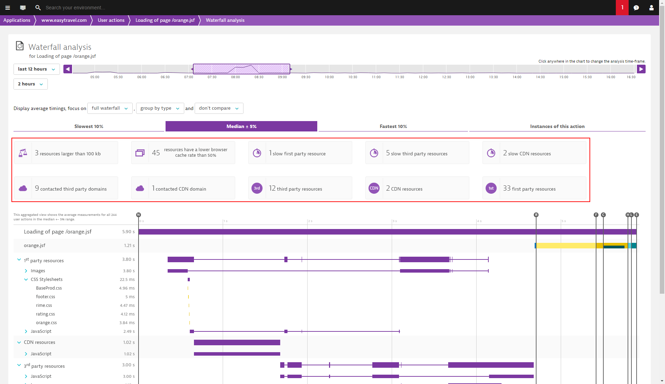Screen dimensions: 665x384
Task: Select the Median ± 5% tab
Action: (241, 126)
